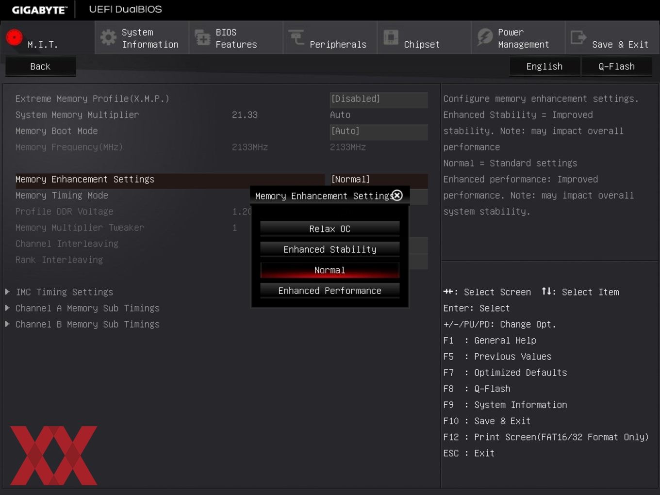Choose Enhanced Performance option
Screen dimensions: 660x495
point(330,291)
